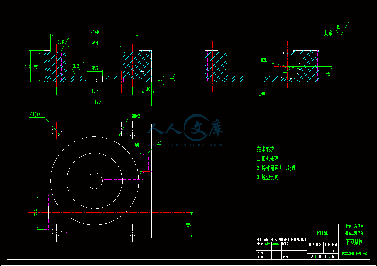This screenshot has height=266, width=377.
Task: Select the date 20080519 in title block
Action: pyautogui.click(x=277, y=244)
